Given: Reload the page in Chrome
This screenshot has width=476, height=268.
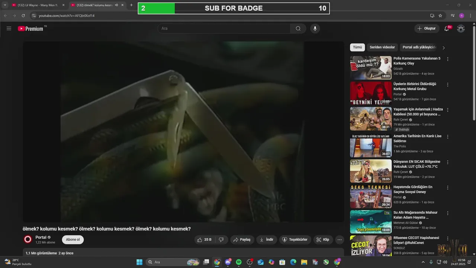Looking at the screenshot, I should tap(23, 16).
